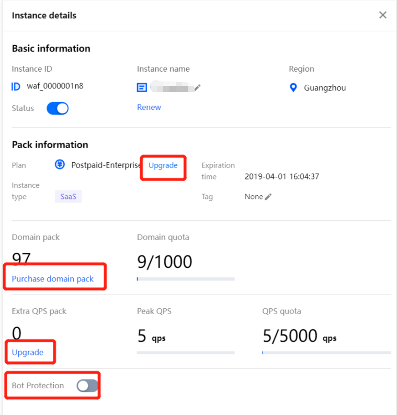
Task: Upgrade the Extra QPS pack
Action: pyautogui.click(x=28, y=353)
